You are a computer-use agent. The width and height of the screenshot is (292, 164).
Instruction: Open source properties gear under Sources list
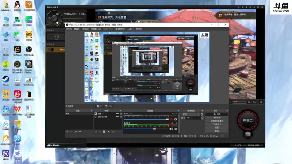[x=104, y=132]
